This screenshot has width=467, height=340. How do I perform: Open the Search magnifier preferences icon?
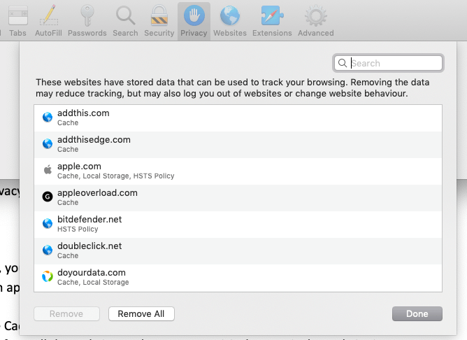pos(125,15)
